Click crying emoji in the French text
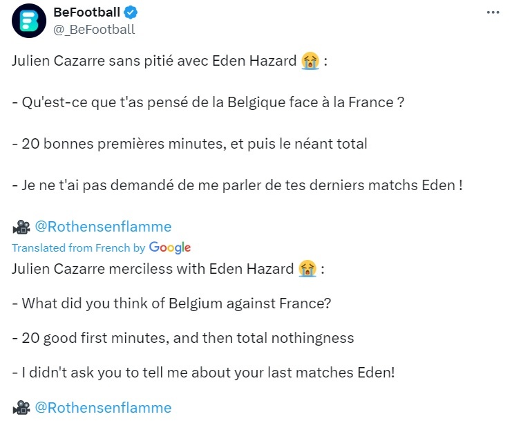 point(310,61)
